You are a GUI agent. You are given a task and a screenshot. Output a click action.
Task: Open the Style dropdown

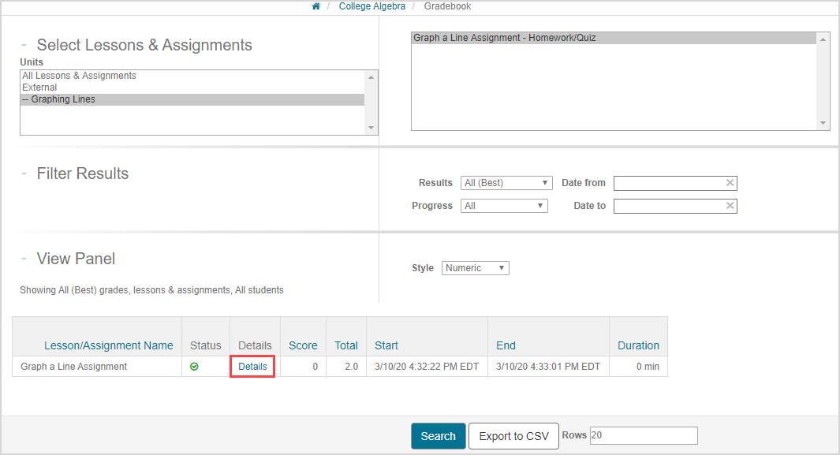(475, 268)
